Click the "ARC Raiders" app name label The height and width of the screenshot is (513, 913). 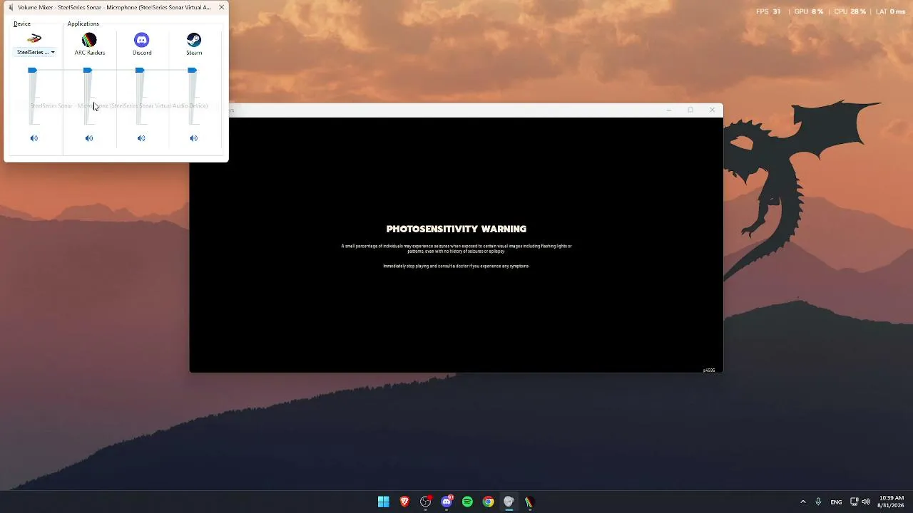coord(90,53)
